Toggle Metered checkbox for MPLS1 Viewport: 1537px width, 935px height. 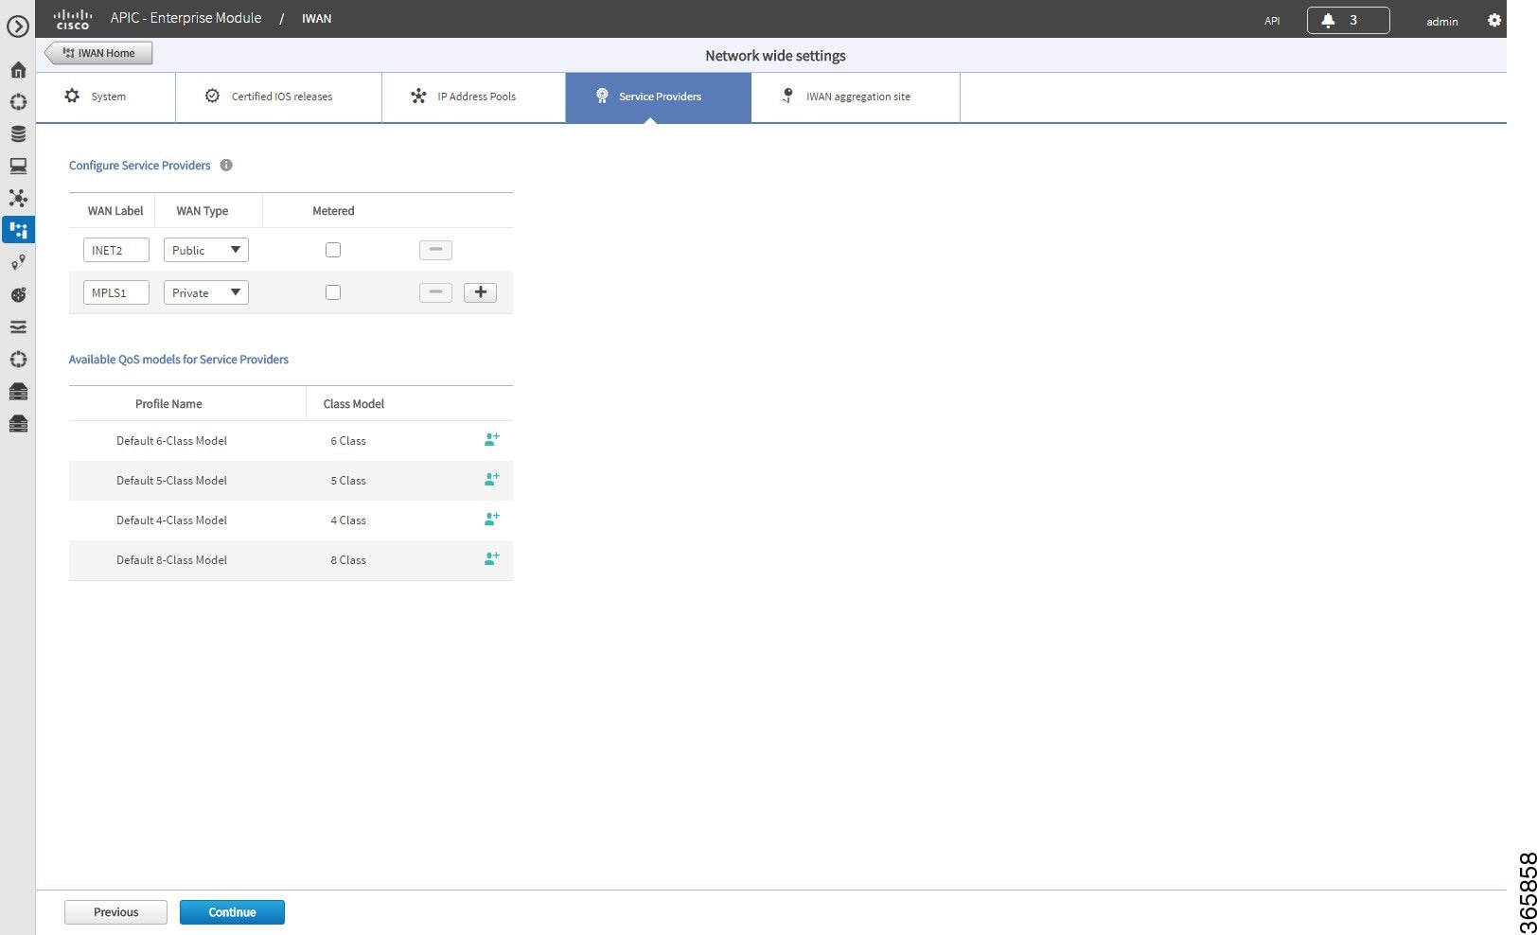click(x=333, y=292)
